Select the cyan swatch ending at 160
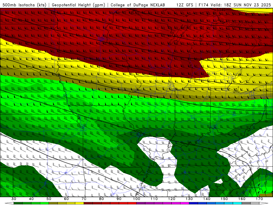Viewport: 273px width, 205px height. 237,203
